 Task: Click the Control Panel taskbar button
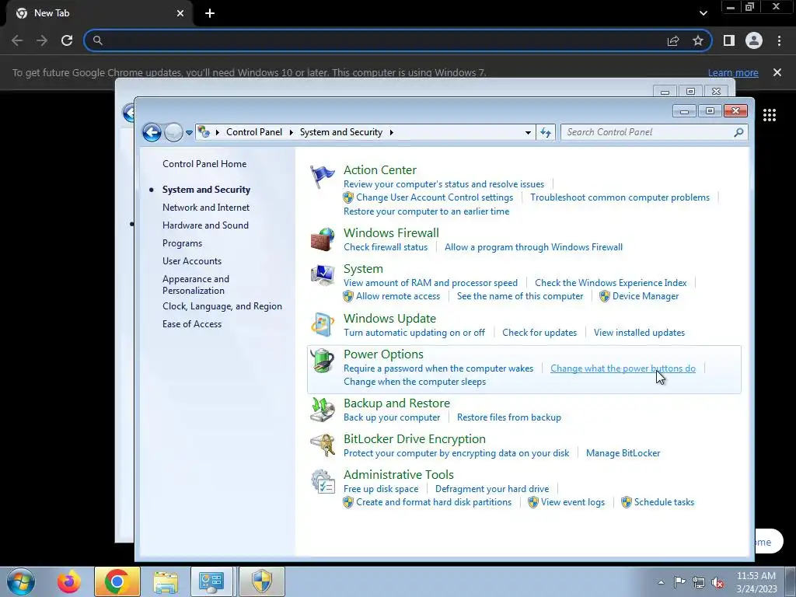pyautogui.click(x=211, y=581)
